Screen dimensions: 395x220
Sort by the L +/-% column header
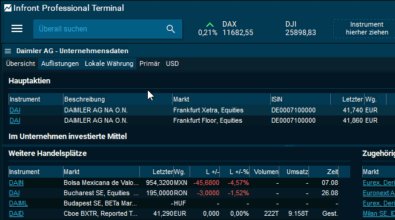pyautogui.click(x=235, y=172)
